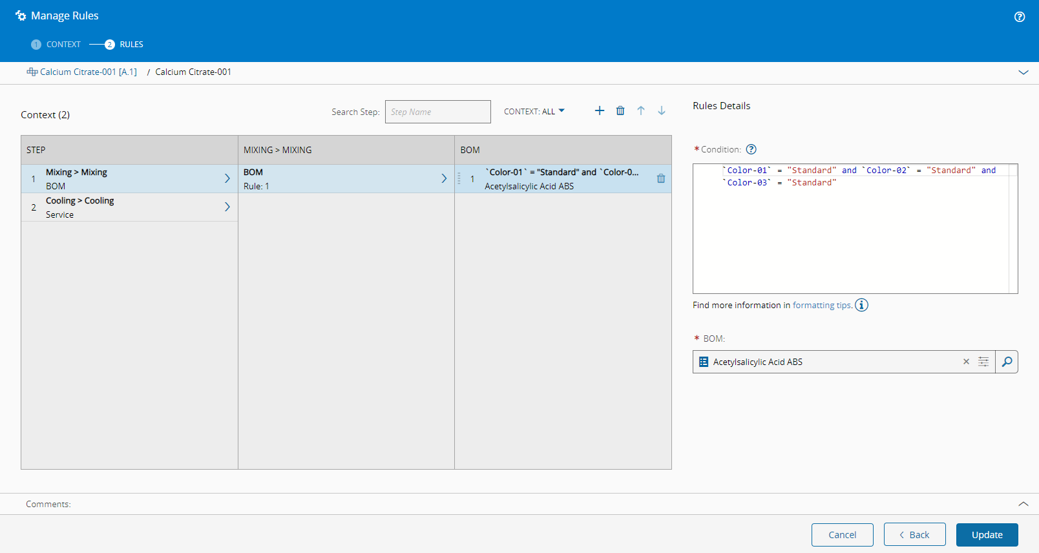Click the Update button

(987, 535)
